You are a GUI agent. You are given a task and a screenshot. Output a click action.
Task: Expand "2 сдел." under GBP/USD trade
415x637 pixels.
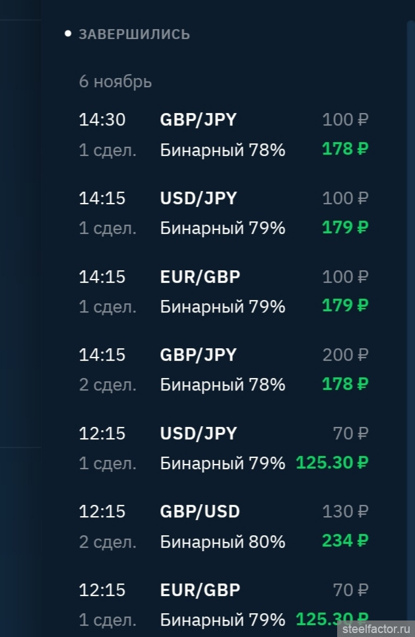pyautogui.click(x=108, y=542)
